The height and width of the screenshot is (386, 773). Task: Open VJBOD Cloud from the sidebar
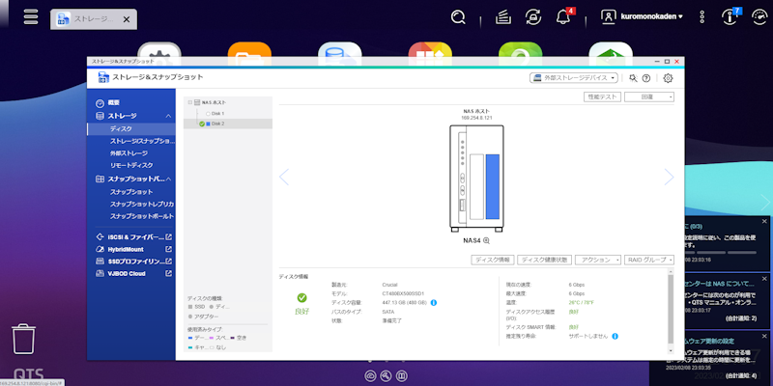pyautogui.click(x=127, y=273)
